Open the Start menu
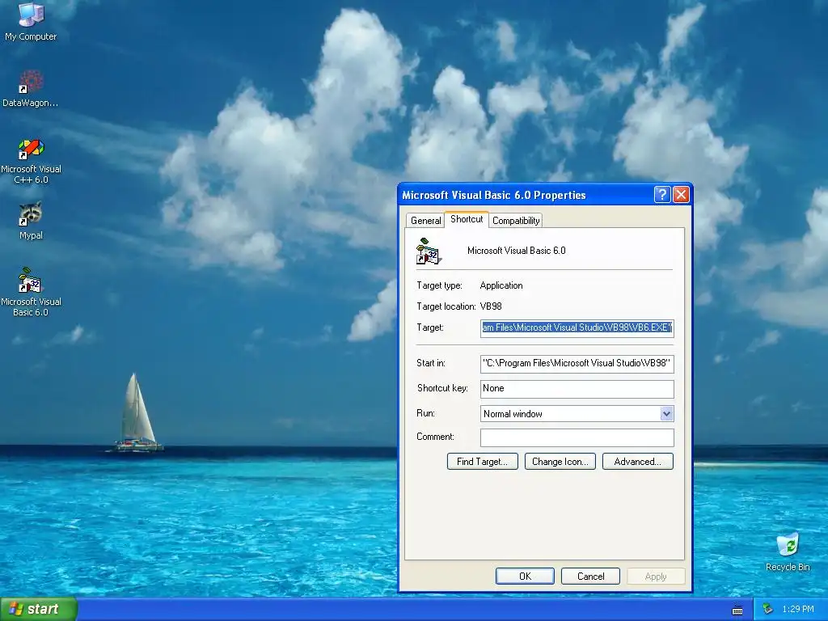Screen dimensions: 828x621 pyautogui.click(x=38, y=609)
